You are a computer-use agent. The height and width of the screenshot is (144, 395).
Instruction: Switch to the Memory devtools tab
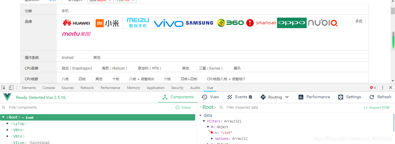133,88
